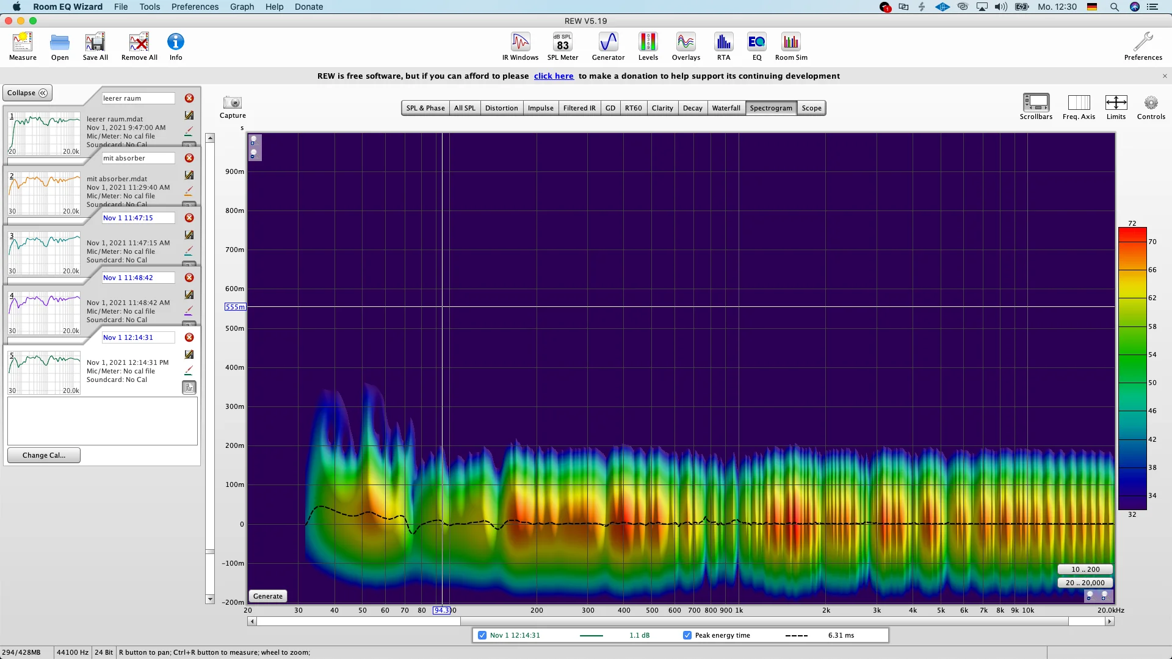Change trace colour for 'mit absorber' measurement
The image size is (1172, 659).
[189, 192]
